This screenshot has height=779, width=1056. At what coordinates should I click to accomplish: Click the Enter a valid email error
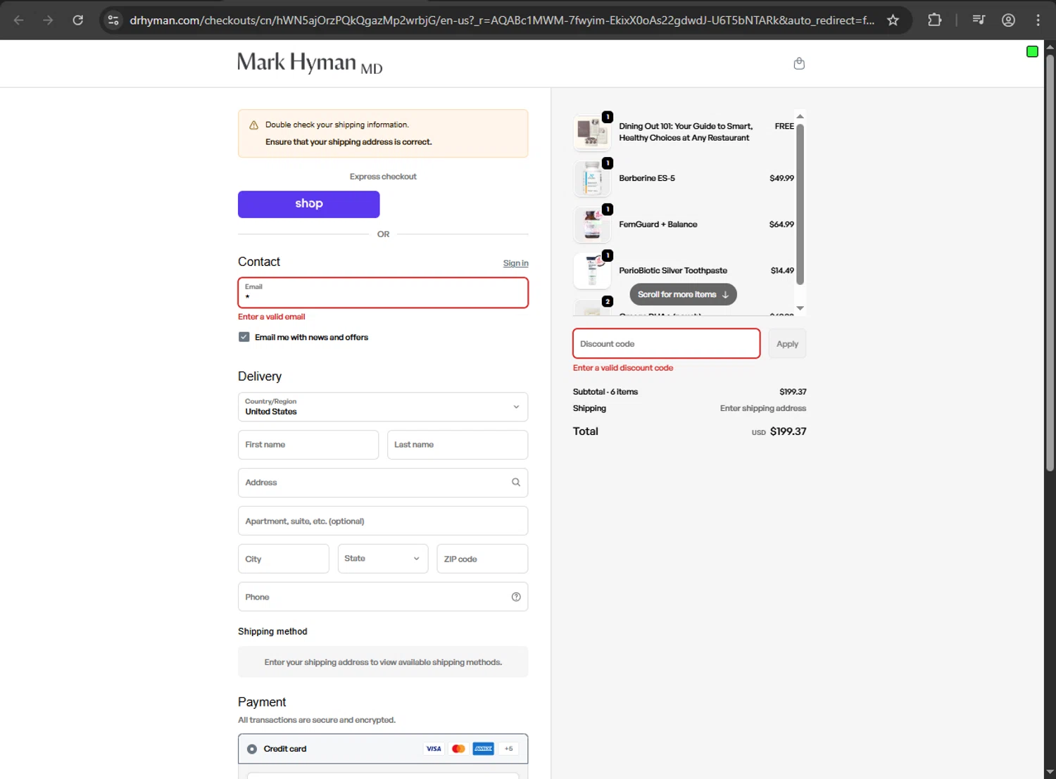(x=272, y=317)
